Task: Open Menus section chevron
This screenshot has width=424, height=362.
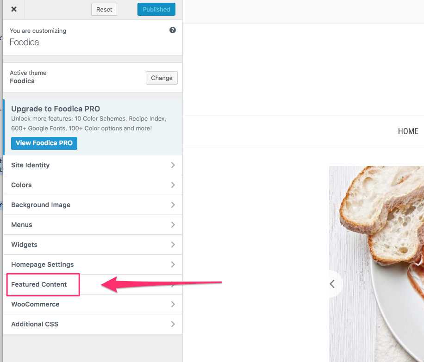Action: (173, 225)
